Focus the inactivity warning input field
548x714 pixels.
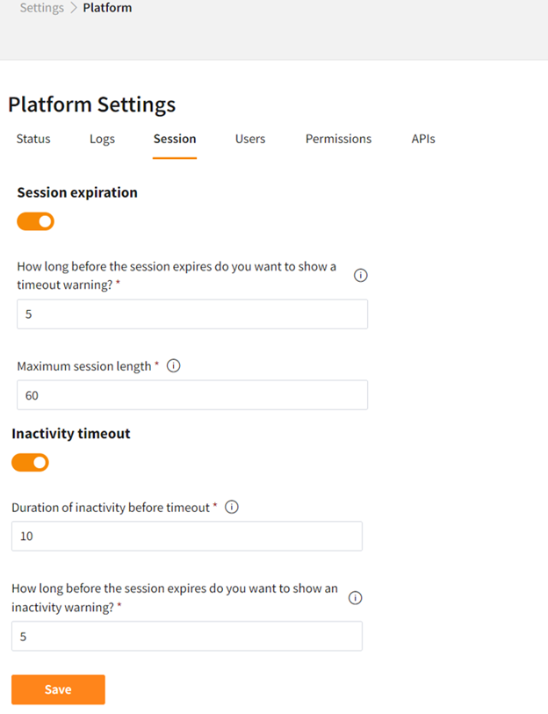[x=187, y=636]
